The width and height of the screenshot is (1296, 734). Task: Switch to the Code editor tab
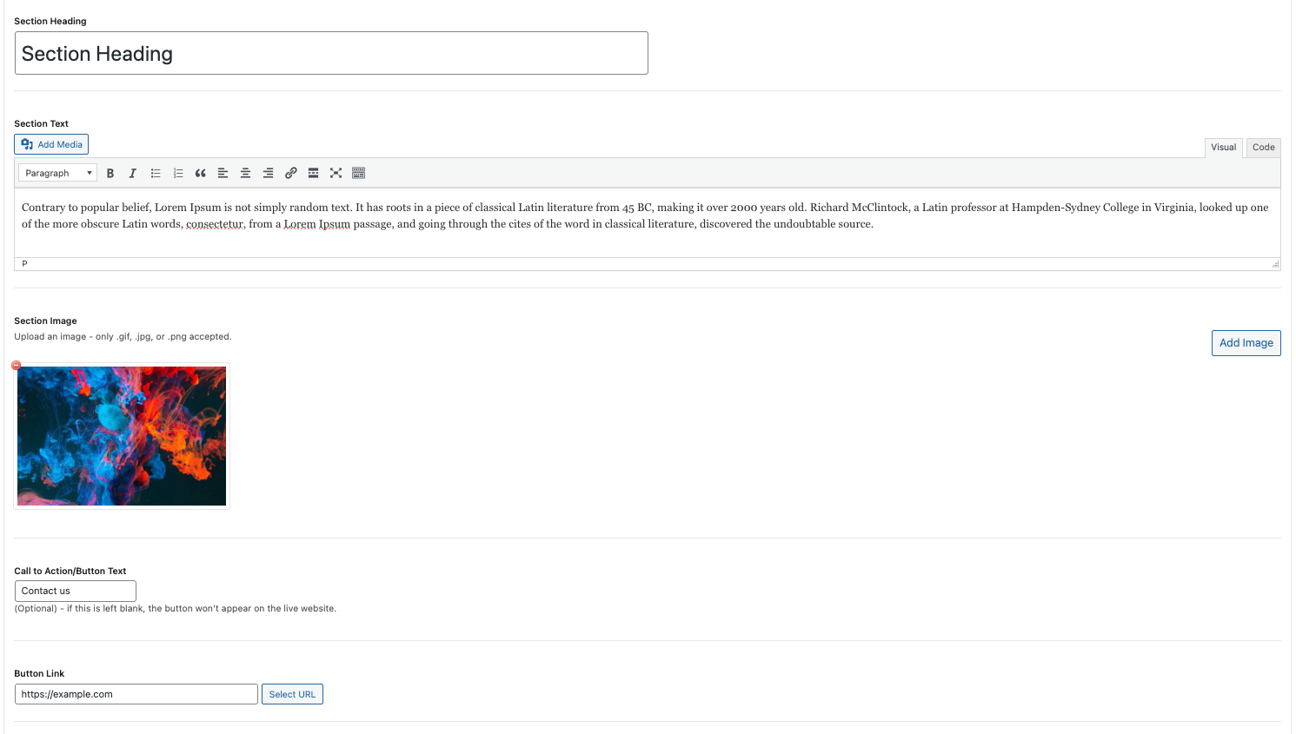point(1263,148)
